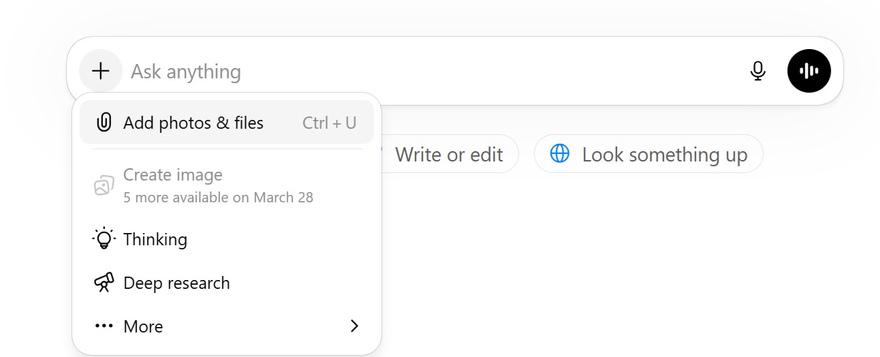Click the greyed-out Create image icon
The image size is (880, 357).
pos(104,185)
